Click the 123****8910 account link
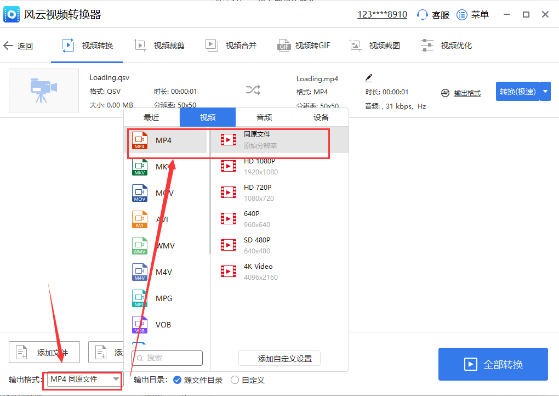The width and height of the screenshot is (559, 396). point(382,14)
